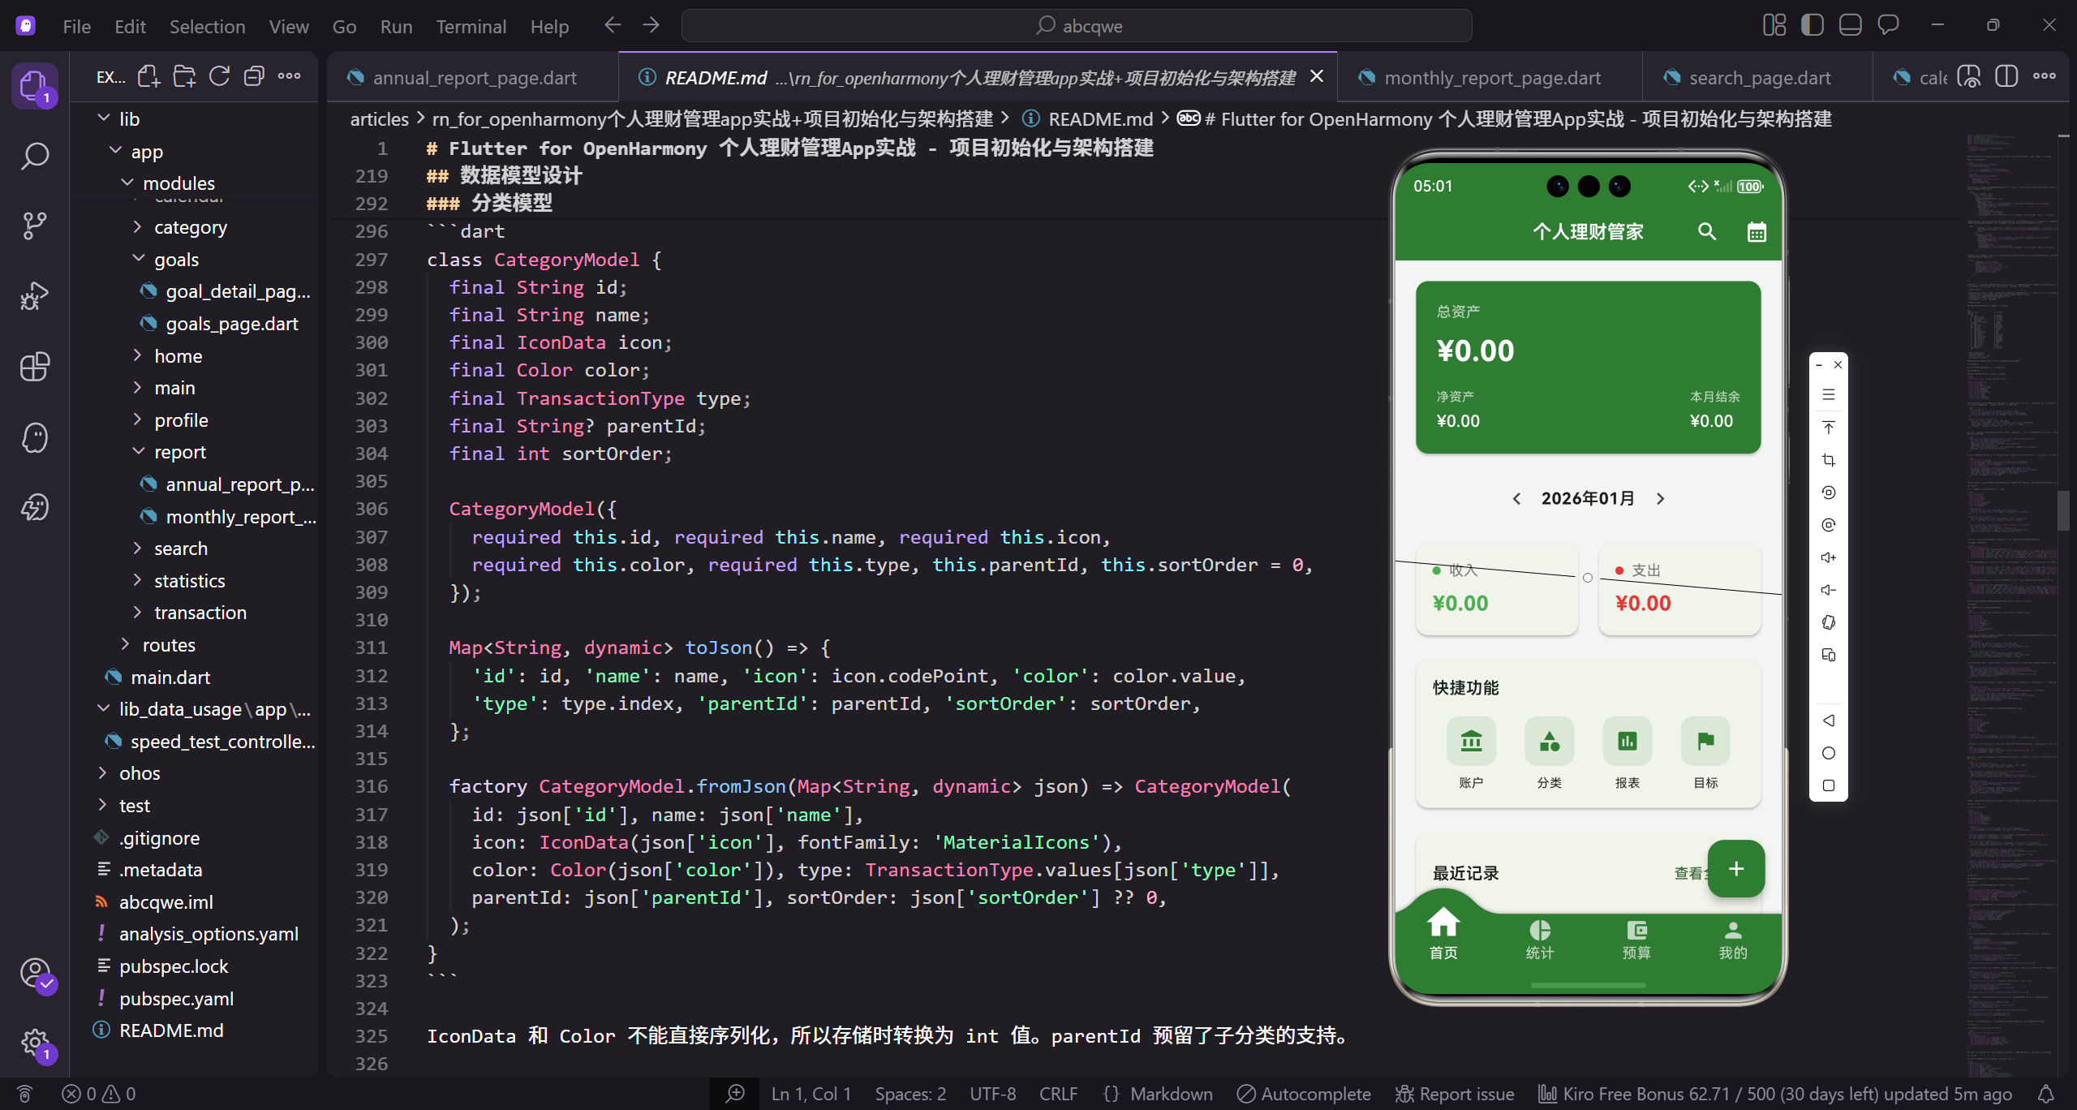
Task: Open the Extensions view
Action: (x=35, y=367)
